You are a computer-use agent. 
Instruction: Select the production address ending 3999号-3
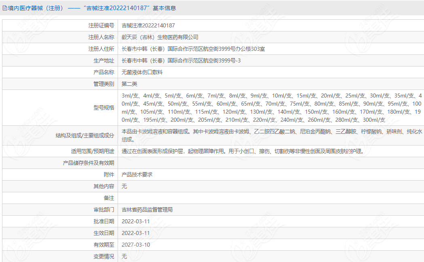point(181,60)
